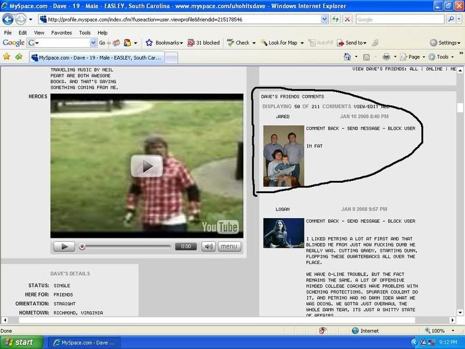The image size is (465, 349).
Task: Expand the Look for Map dropdown arrow
Action: click(x=302, y=43)
